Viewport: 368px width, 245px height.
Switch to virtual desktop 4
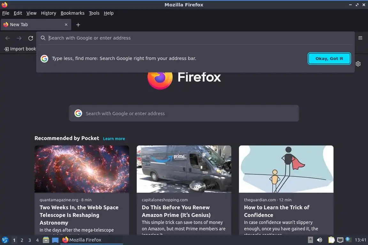coord(37,240)
